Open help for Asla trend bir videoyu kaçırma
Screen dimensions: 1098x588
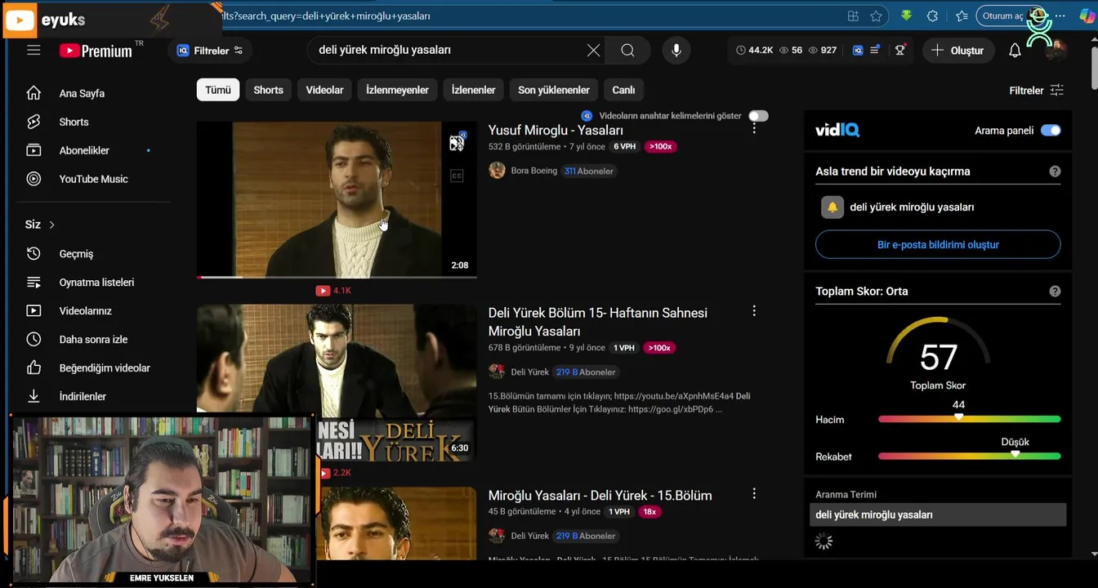point(1055,171)
